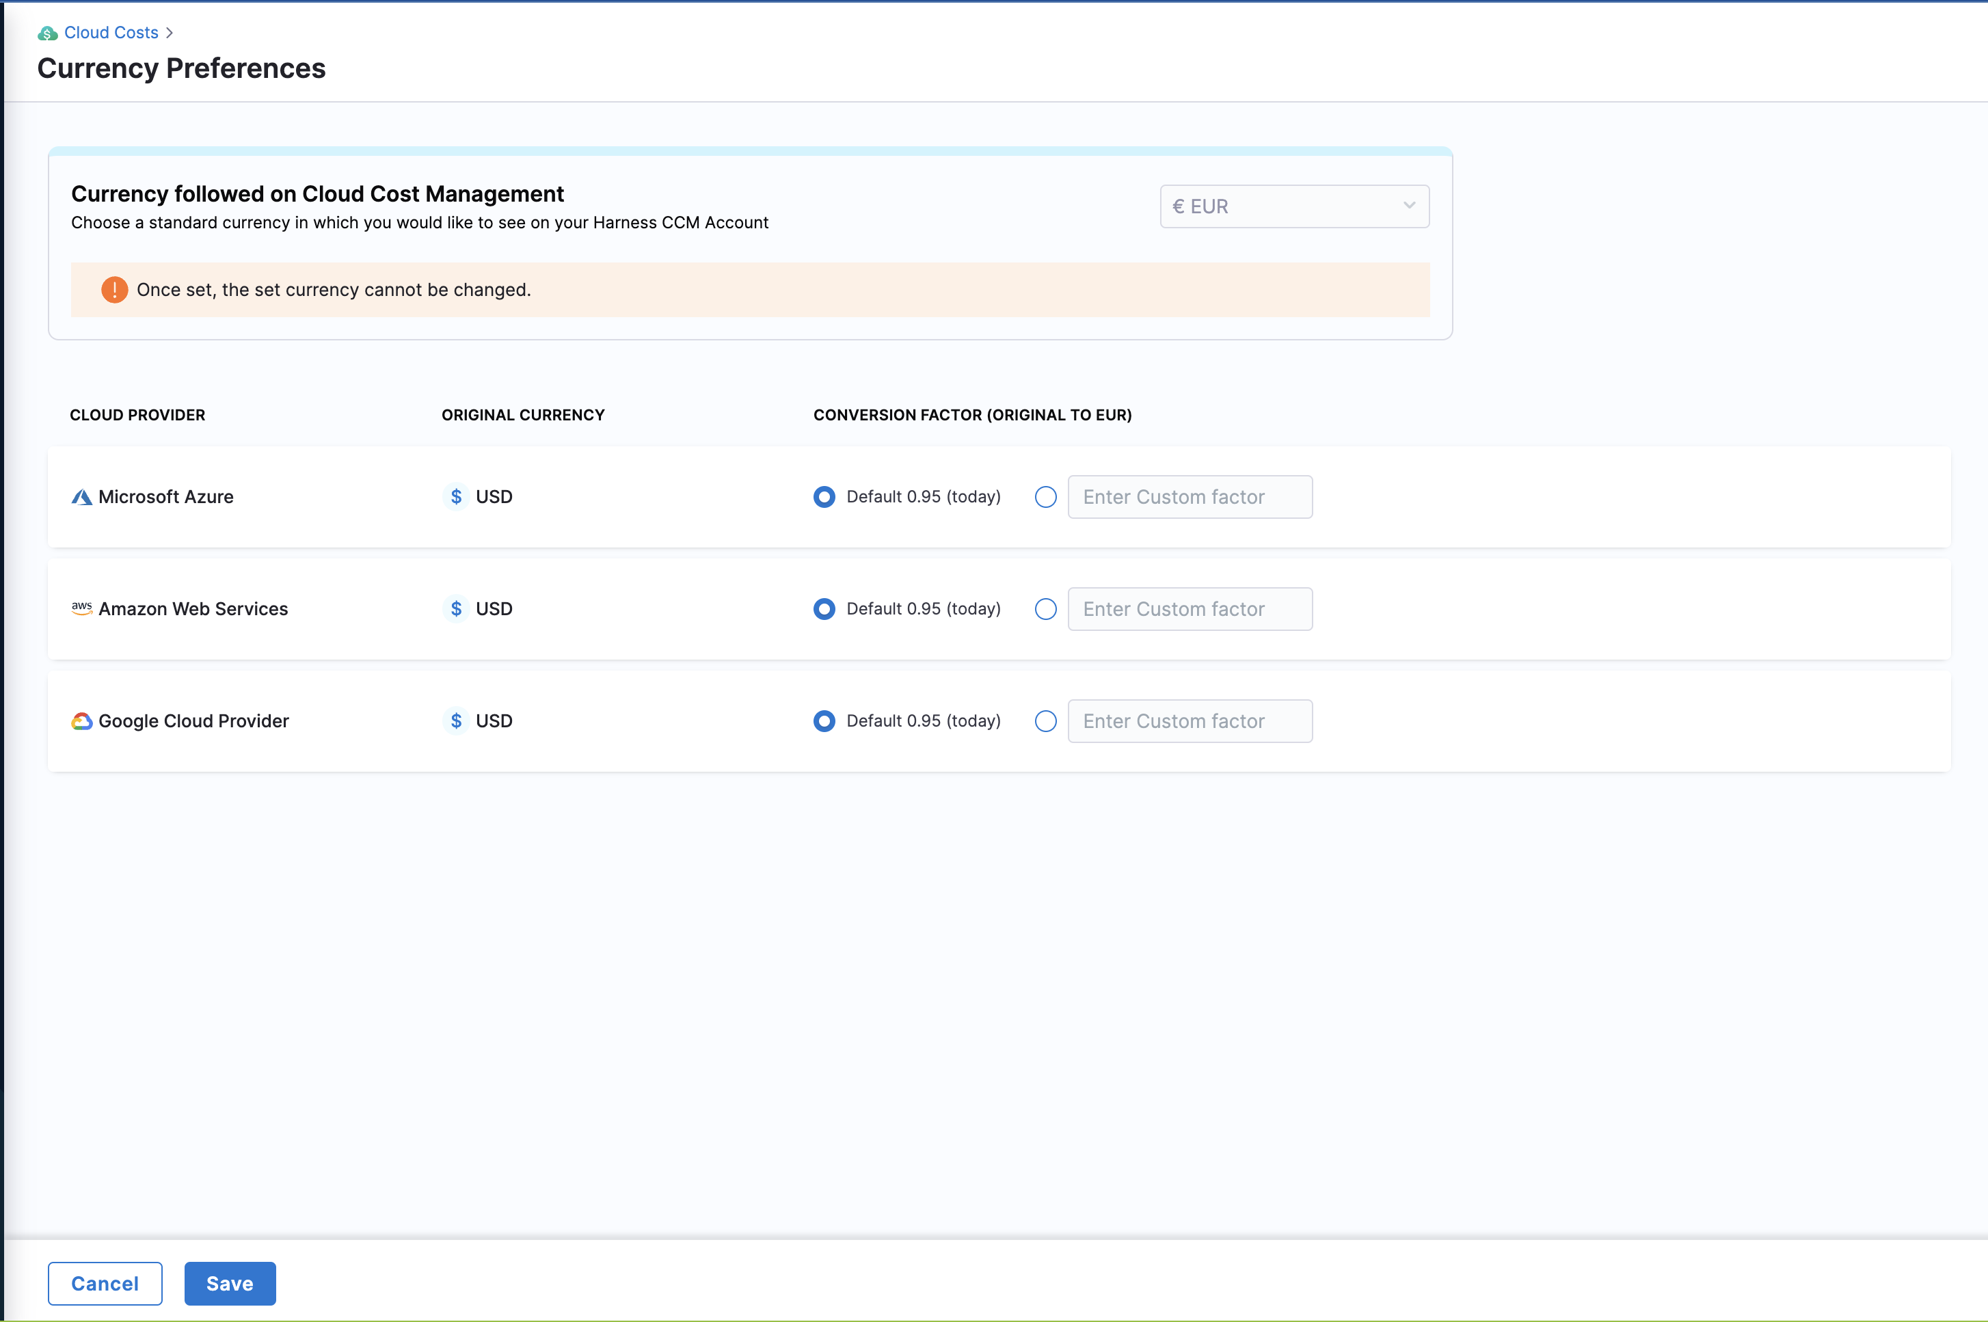Click the Amazon Web Services logo icon
Viewport: 1988px width, 1322px height.
tap(81, 608)
